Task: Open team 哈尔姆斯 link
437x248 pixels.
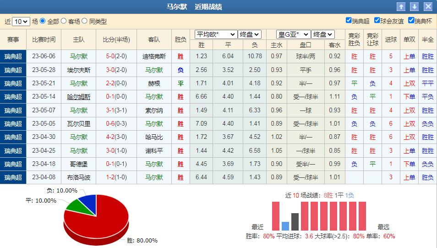Action: pos(79,97)
